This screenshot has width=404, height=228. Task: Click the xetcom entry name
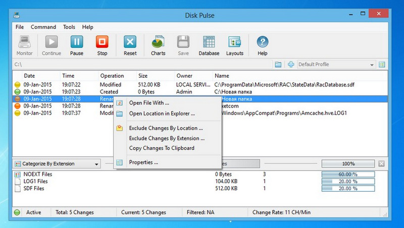pyautogui.click(x=230, y=106)
